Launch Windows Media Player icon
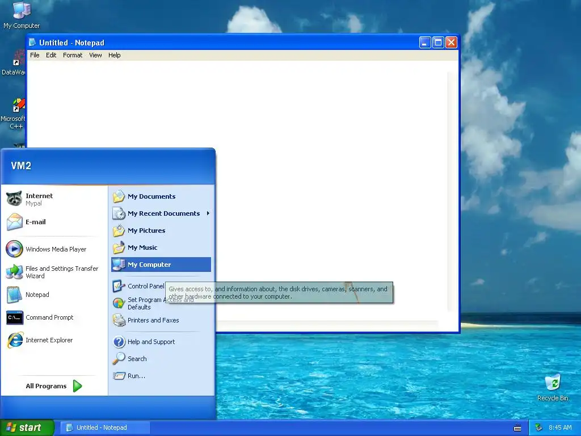Image resolution: width=581 pixels, height=436 pixels. tap(14, 249)
